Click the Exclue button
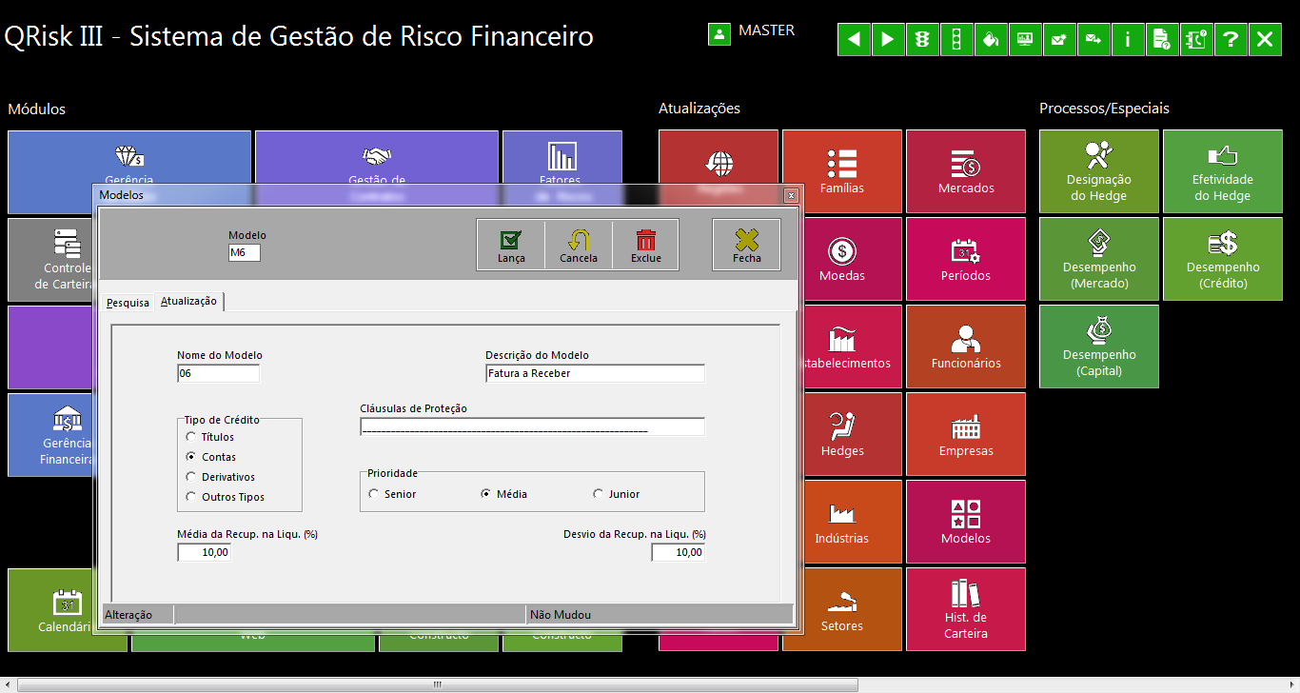Image resolution: width=1300 pixels, height=693 pixels. pos(645,245)
